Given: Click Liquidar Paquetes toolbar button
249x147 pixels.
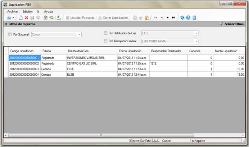Looking at the screenshot, I should (x=80, y=18).
